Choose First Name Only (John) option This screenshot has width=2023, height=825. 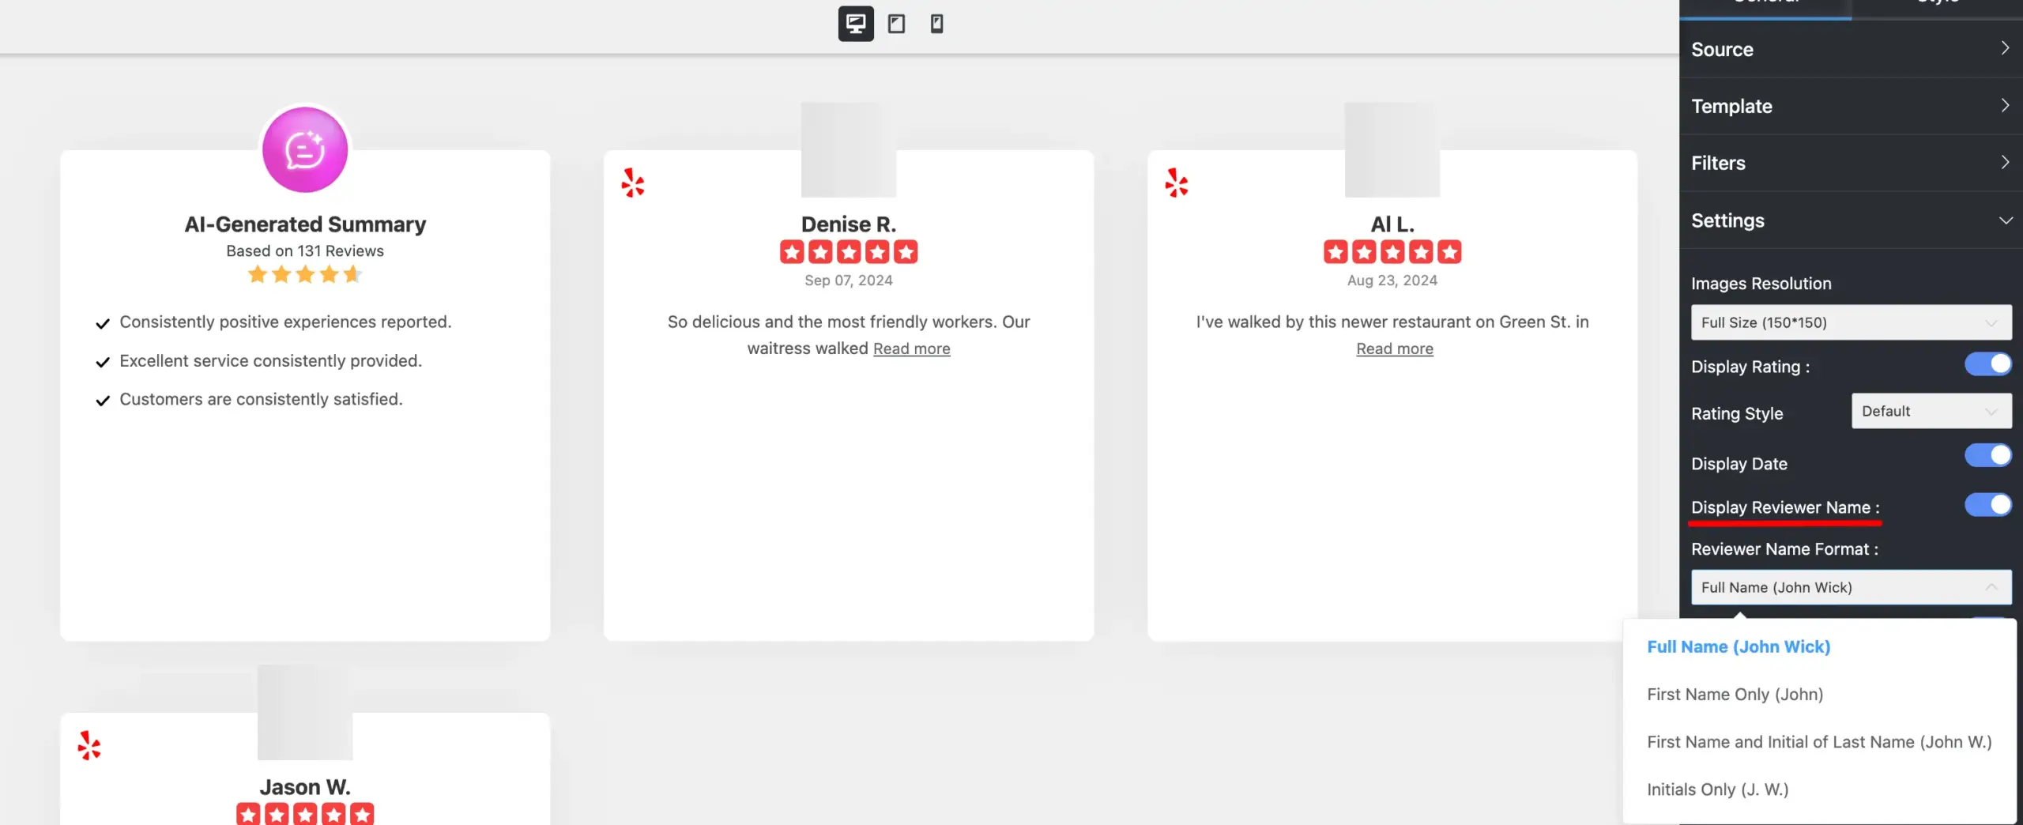click(x=1735, y=695)
